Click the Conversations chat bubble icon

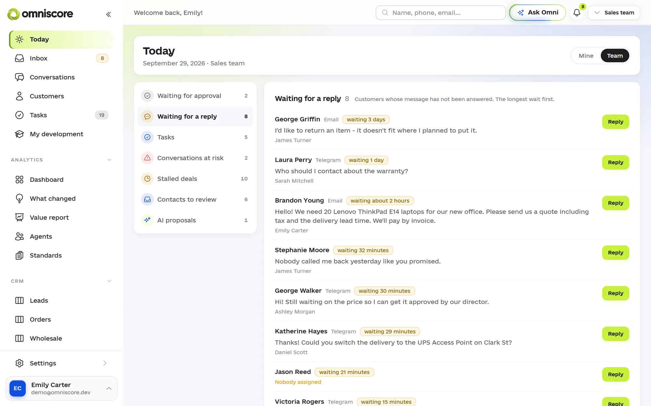[20, 77]
